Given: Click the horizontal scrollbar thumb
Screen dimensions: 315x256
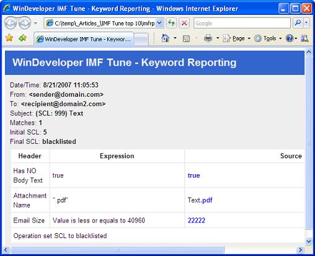Looking at the screenshot, I should pyautogui.click(x=117, y=250).
